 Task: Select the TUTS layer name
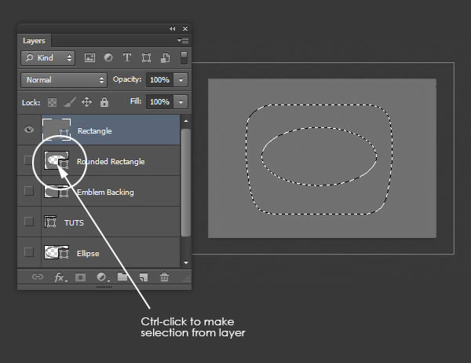[x=74, y=223]
